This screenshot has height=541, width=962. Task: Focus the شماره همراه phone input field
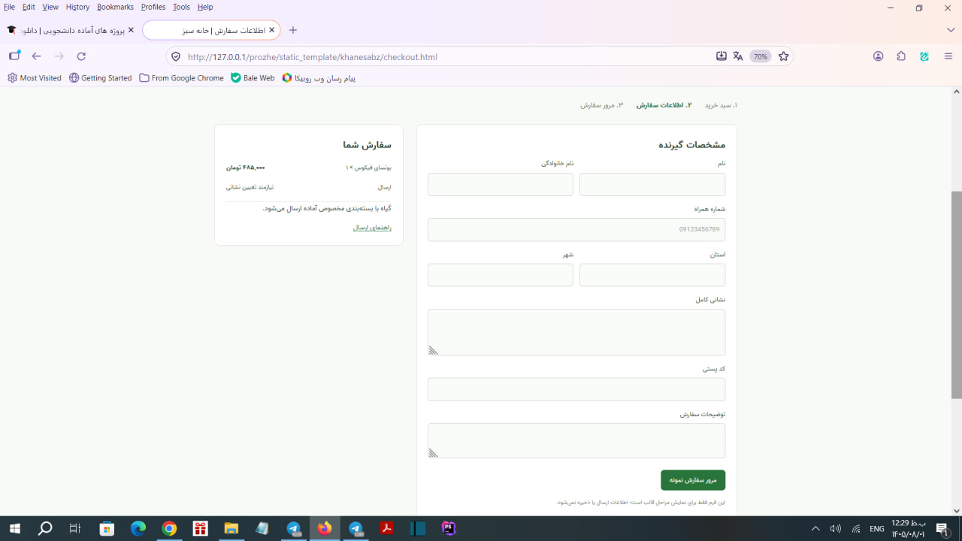(x=576, y=230)
